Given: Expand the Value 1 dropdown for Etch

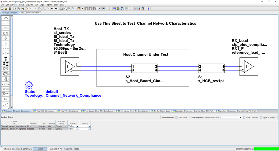Looking at the screenshot, I should pyautogui.click(x=78, y=126).
